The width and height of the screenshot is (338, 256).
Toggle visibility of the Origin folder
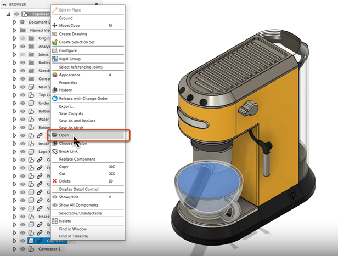pyautogui.click(x=22, y=38)
